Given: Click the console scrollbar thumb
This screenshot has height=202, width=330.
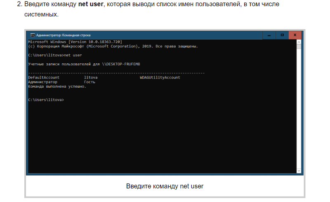Looking at the screenshot, I should click(299, 46).
